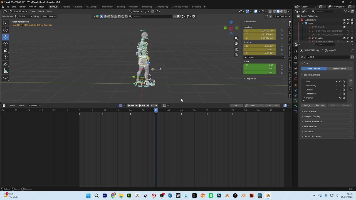The image size is (356, 200).
Task: Open the Drag Select Box dropdown
Action: click(x=49, y=16)
